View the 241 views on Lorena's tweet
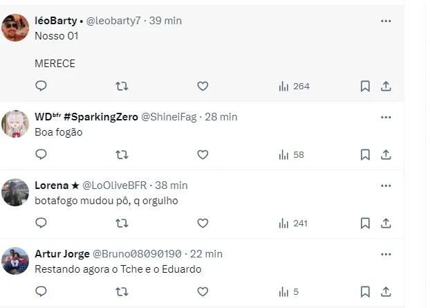The width and height of the screenshot is (430, 308). 293,223
